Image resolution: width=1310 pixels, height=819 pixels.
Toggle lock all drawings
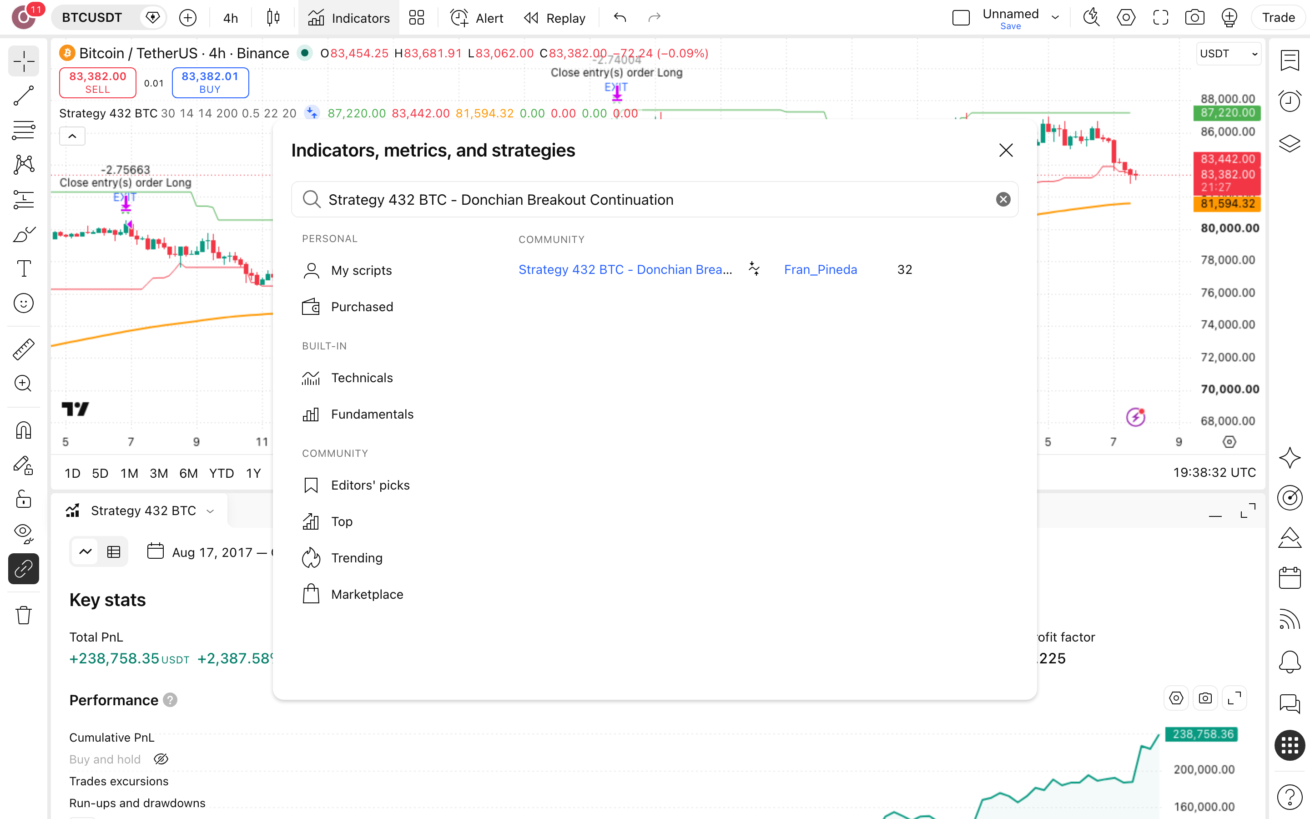[x=24, y=499]
